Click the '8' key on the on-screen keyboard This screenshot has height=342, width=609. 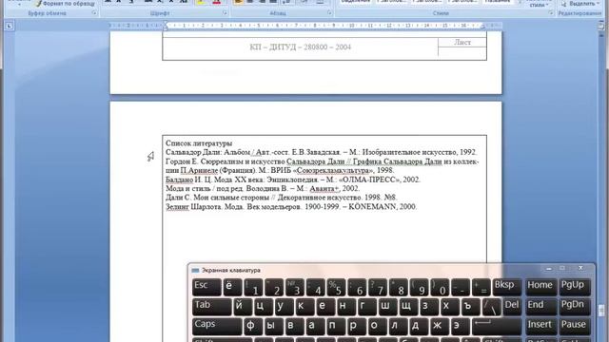point(399,287)
